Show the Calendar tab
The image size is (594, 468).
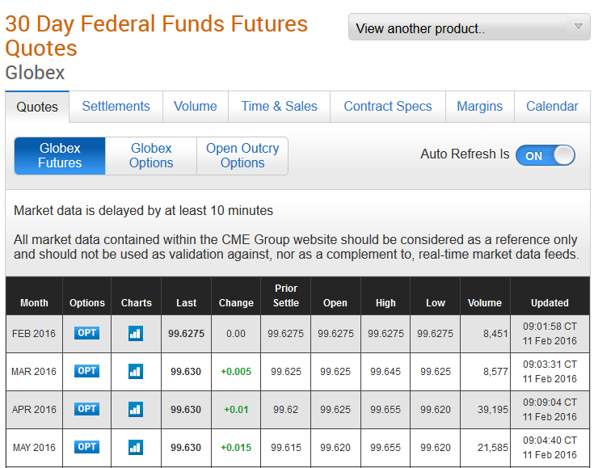[552, 107]
